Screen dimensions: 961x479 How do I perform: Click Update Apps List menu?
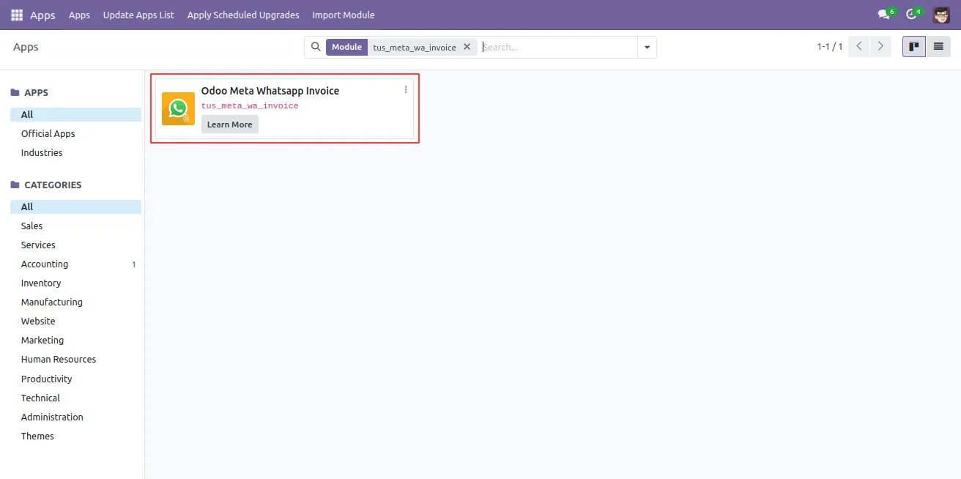point(138,15)
